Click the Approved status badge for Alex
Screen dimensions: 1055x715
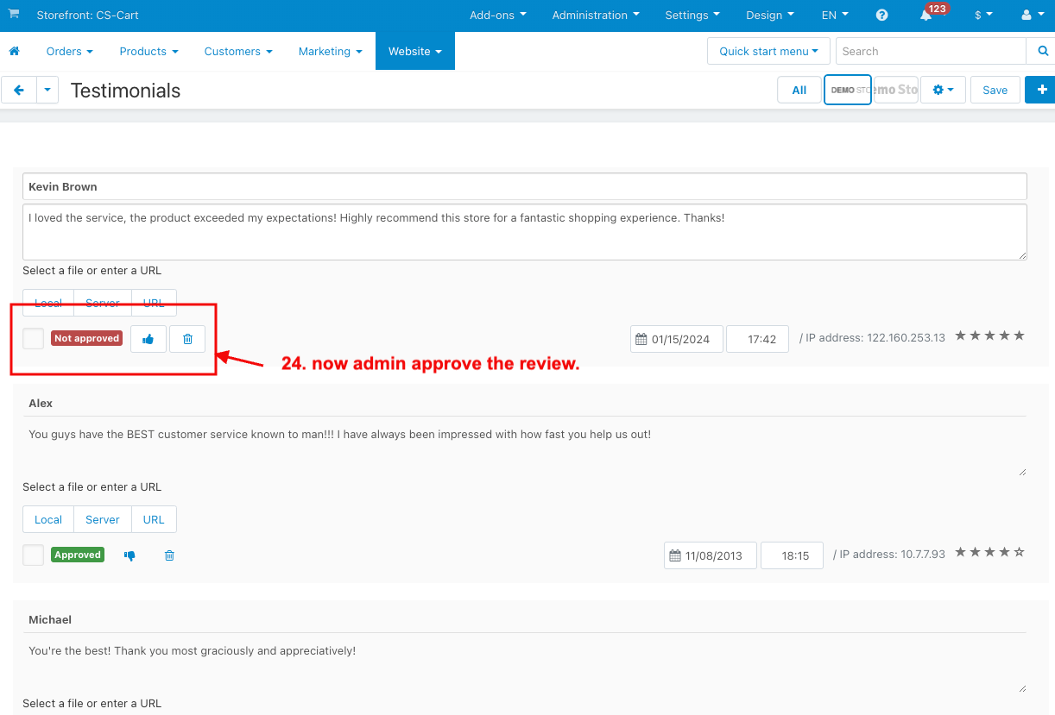pos(78,555)
